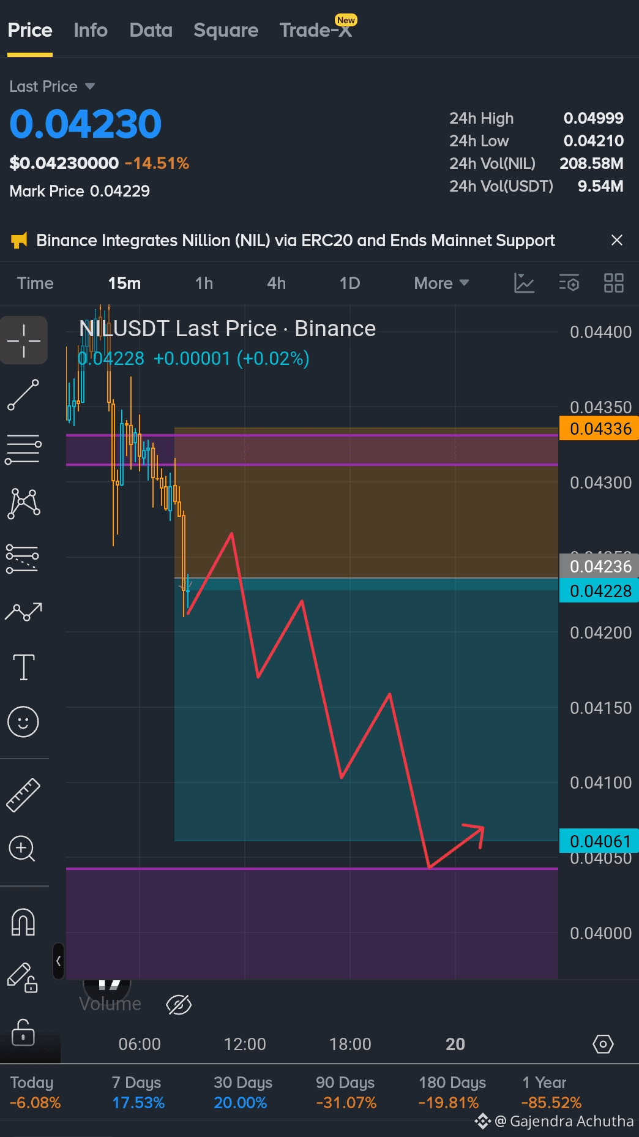Expand the Last Price dropdown
The image size is (639, 1137).
pos(52,86)
